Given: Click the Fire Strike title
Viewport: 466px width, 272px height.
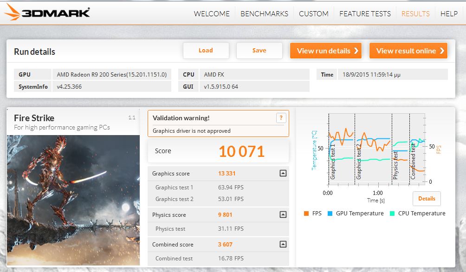Looking at the screenshot, I should (34, 118).
